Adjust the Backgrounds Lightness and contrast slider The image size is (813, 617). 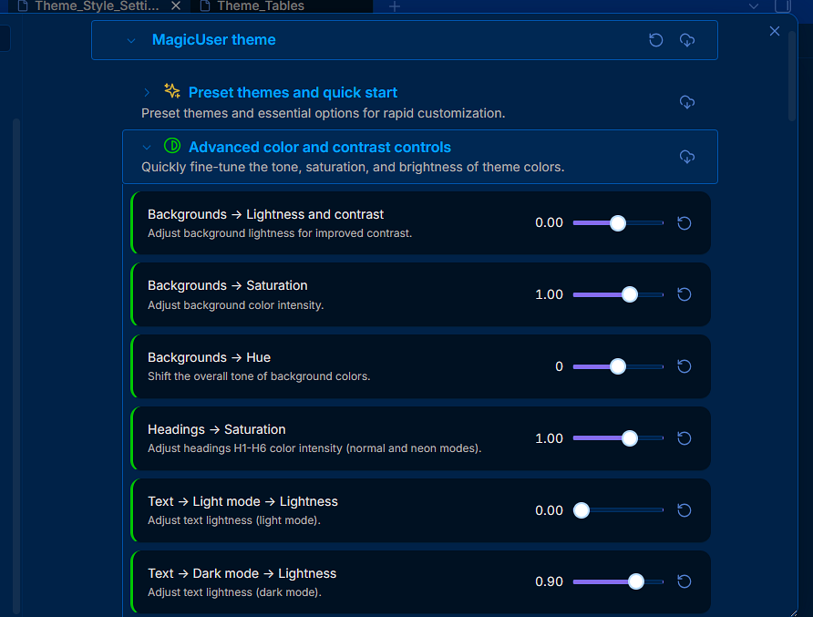click(618, 223)
